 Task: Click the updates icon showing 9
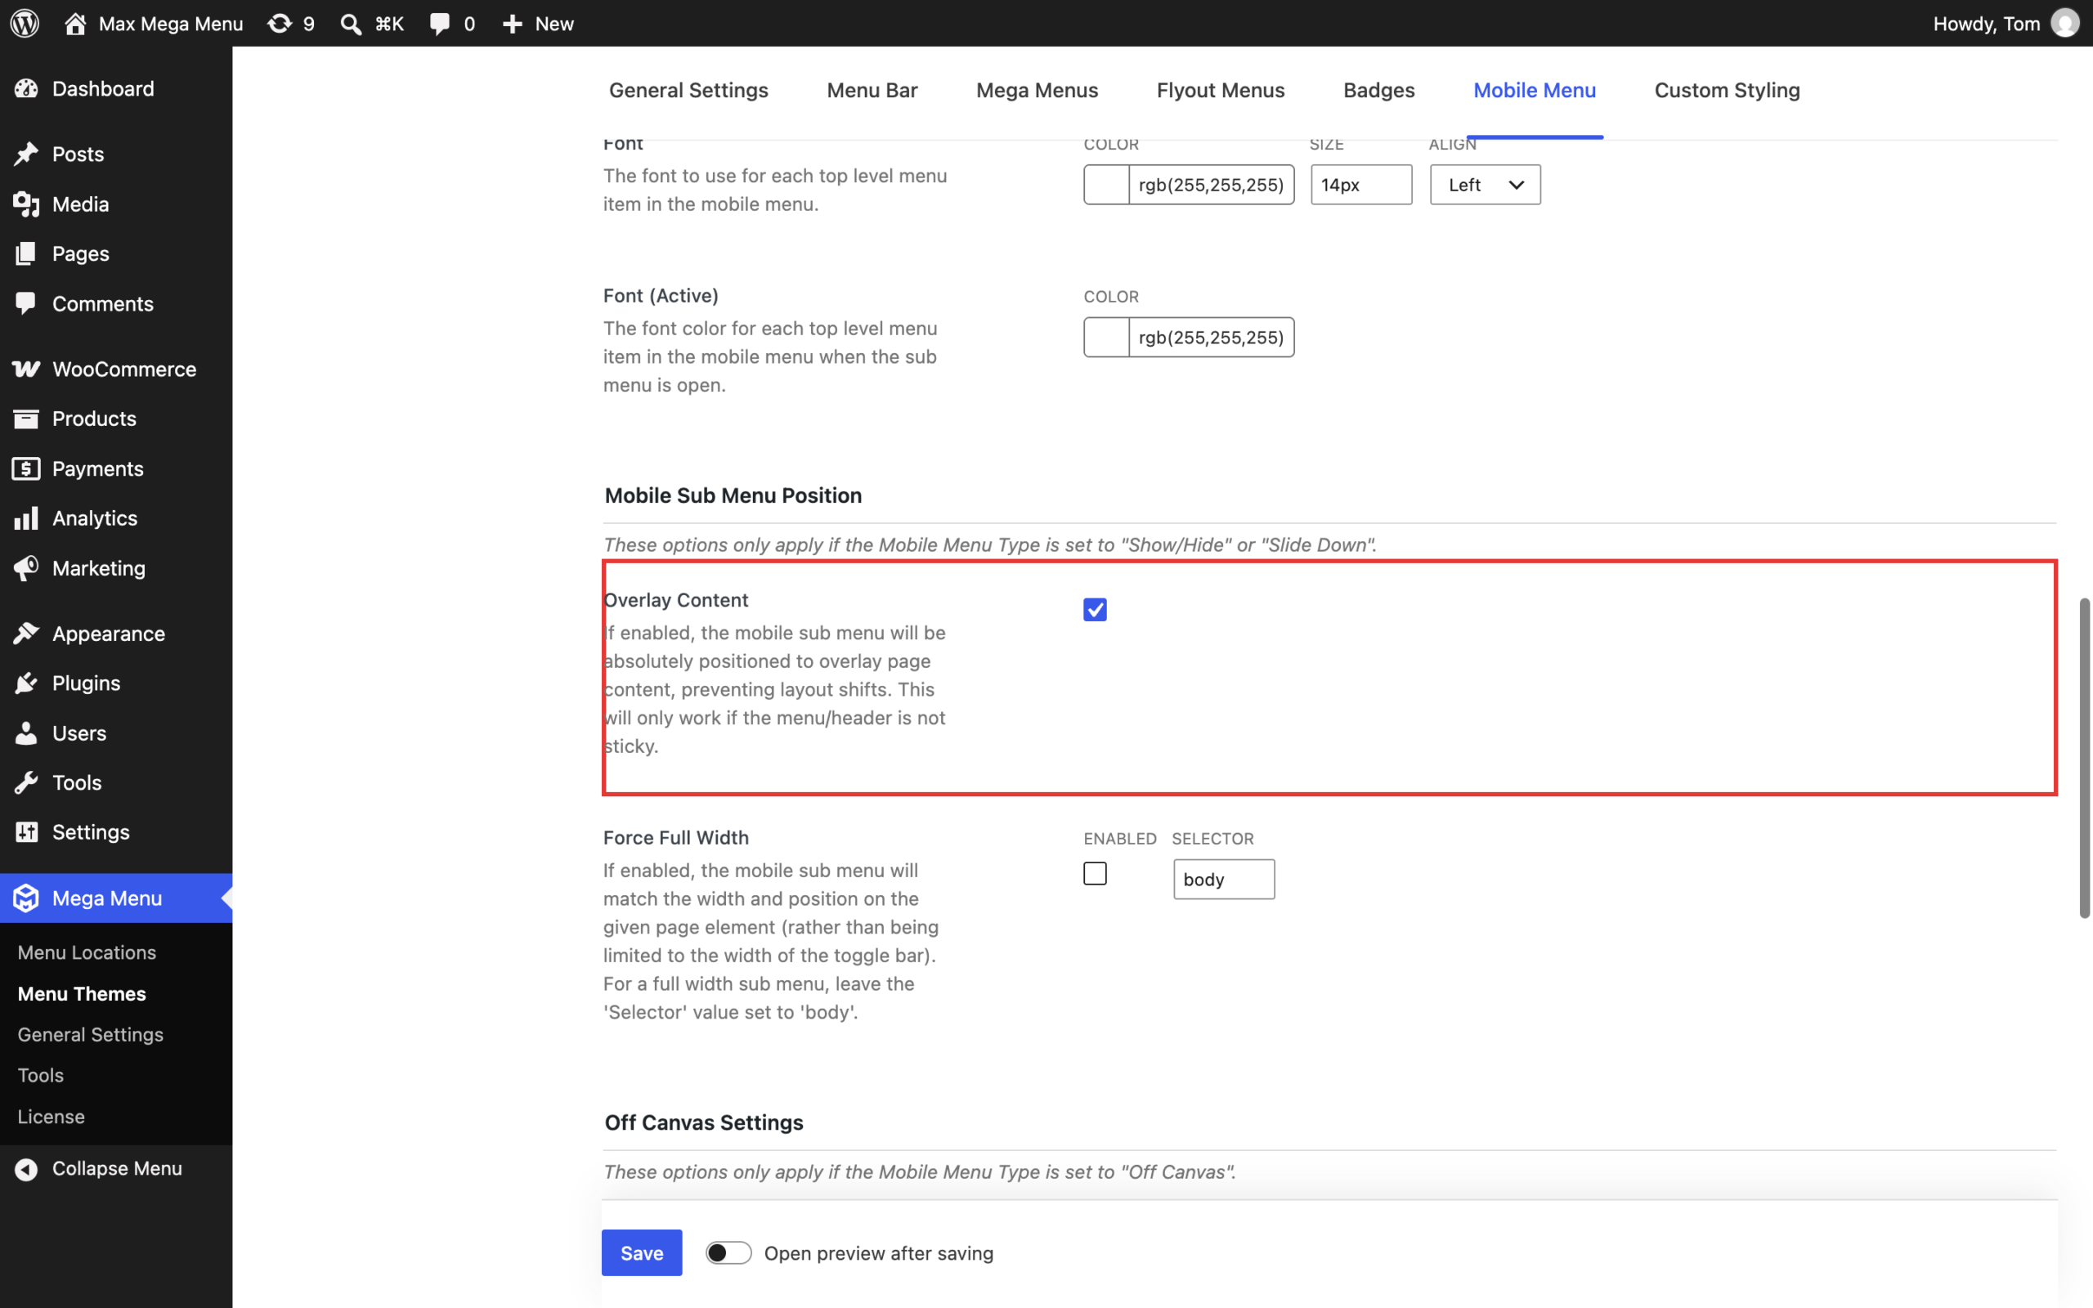[x=279, y=24]
